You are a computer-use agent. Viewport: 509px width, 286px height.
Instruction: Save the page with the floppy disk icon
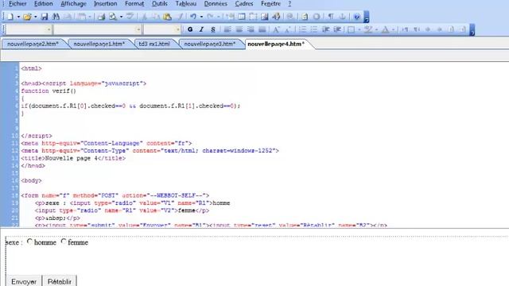click(x=45, y=17)
